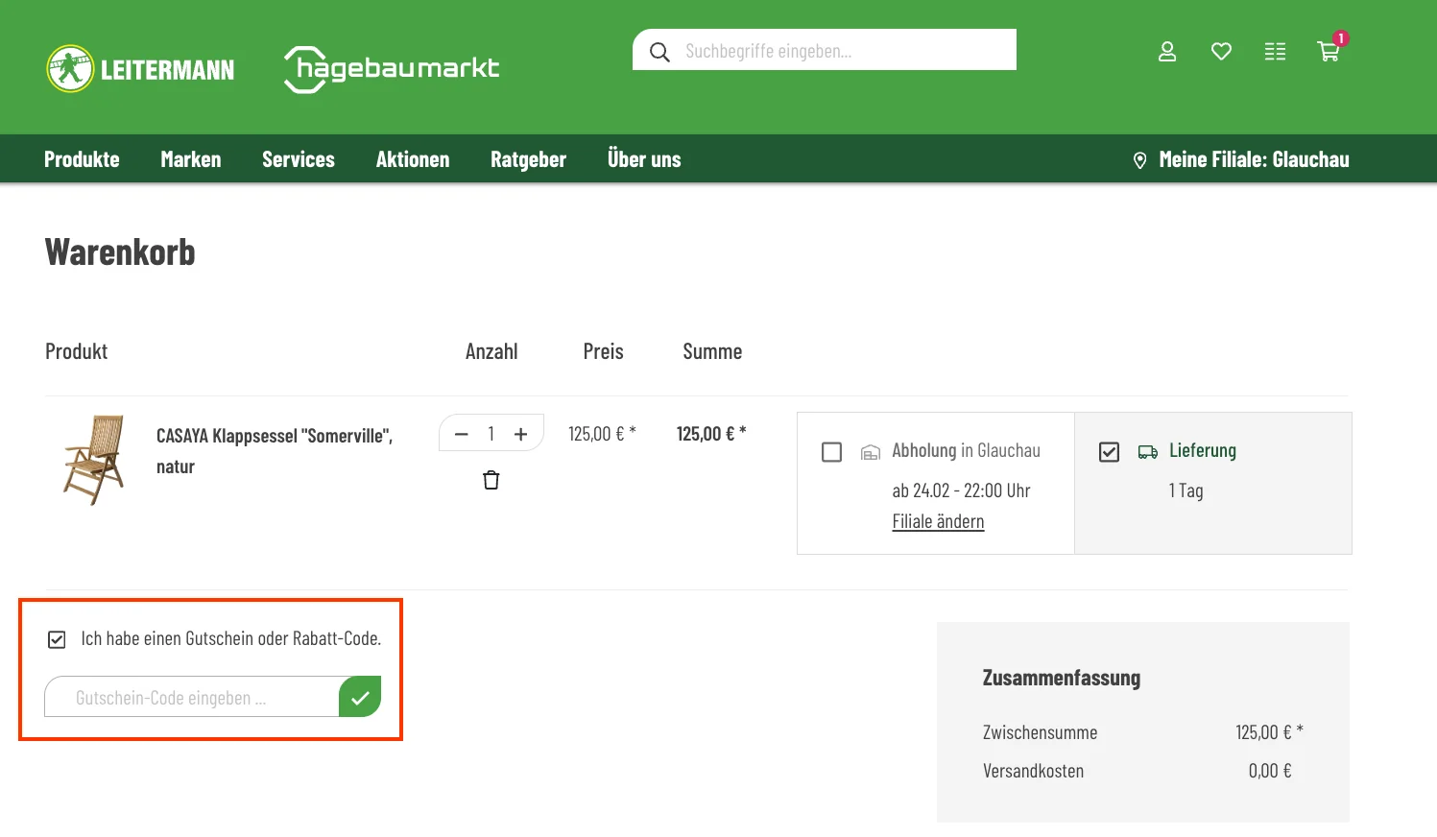Image resolution: width=1437 pixels, height=837 pixels.
Task: Open the Filiale ändern link
Action: tap(938, 520)
